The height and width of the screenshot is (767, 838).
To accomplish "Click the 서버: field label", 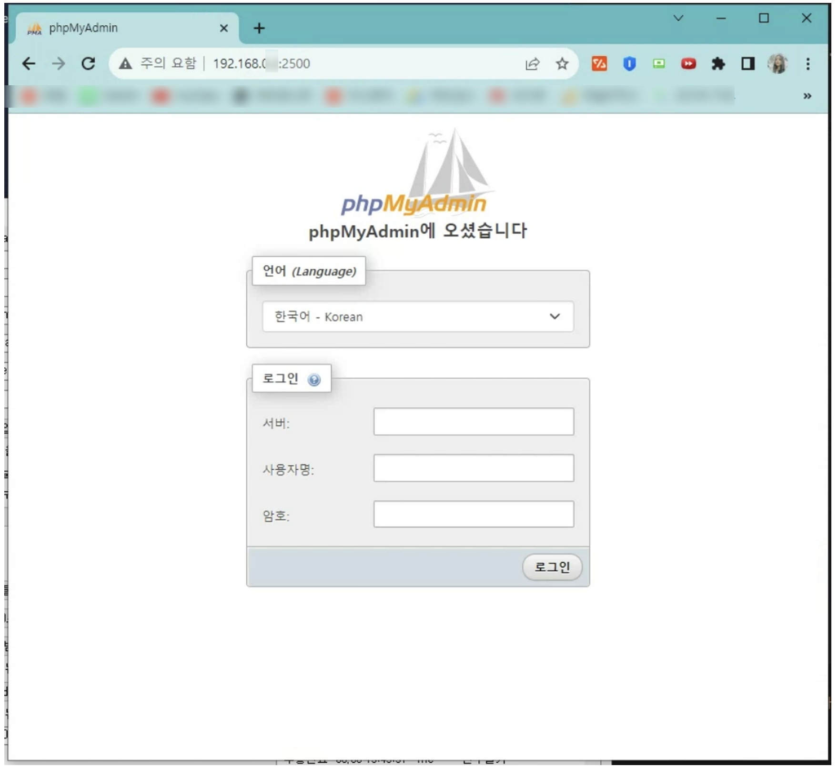I will tap(276, 423).
